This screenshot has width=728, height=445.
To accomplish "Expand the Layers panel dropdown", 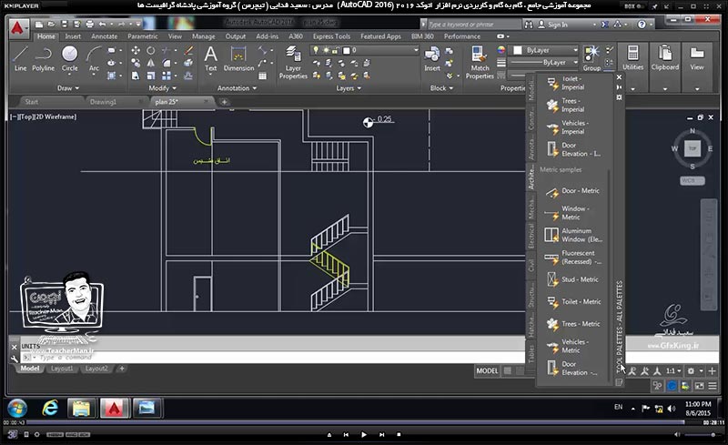I will click(x=349, y=88).
